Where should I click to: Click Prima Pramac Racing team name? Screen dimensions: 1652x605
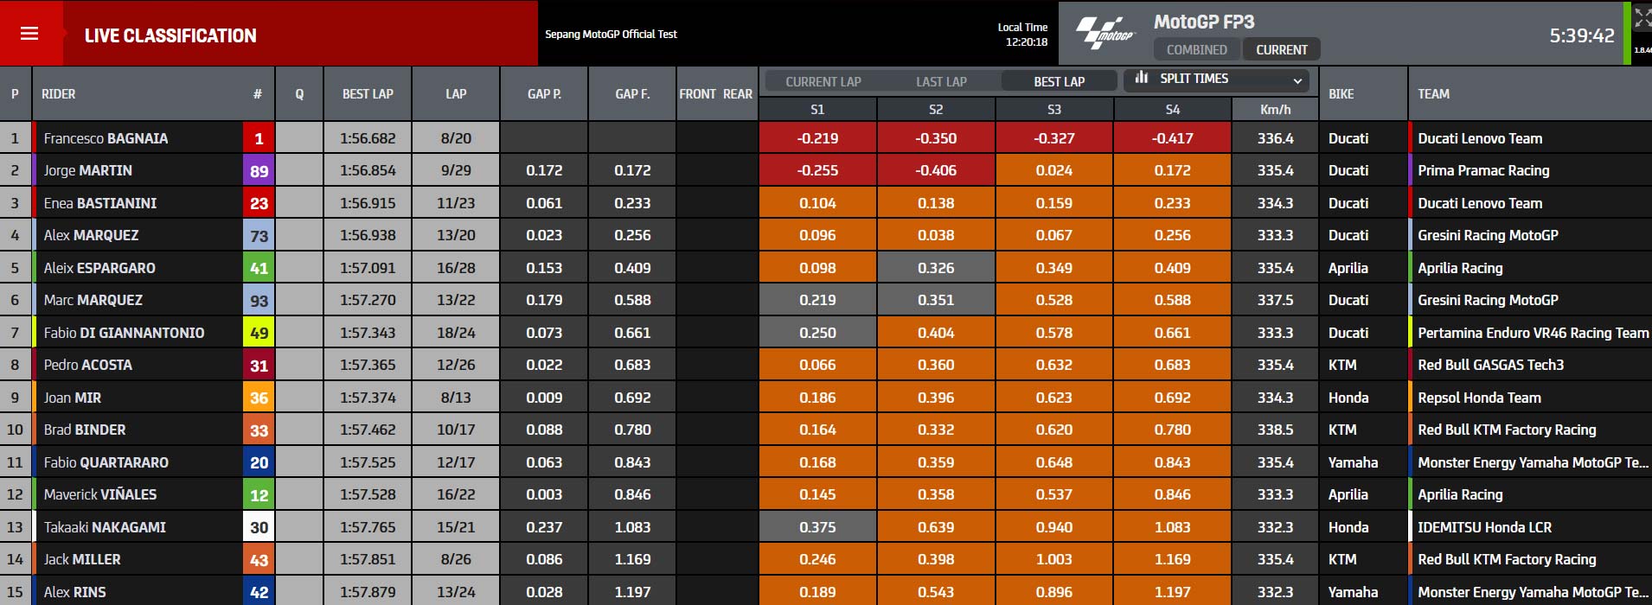pyautogui.click(x=1483, y=170)
